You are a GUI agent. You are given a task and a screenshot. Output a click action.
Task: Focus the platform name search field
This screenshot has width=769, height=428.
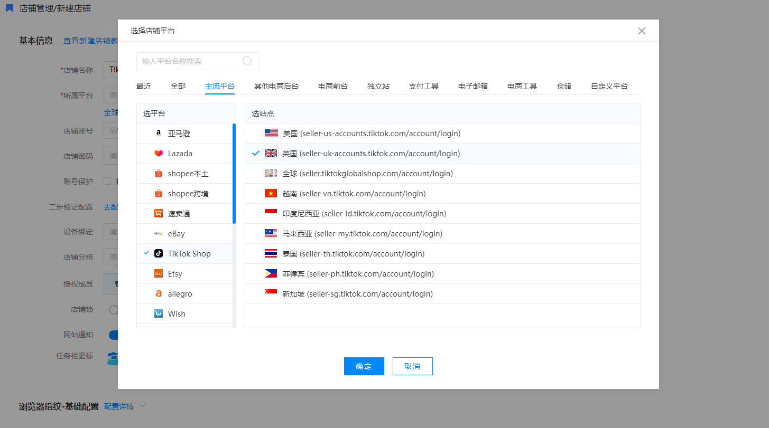(190, 61)
